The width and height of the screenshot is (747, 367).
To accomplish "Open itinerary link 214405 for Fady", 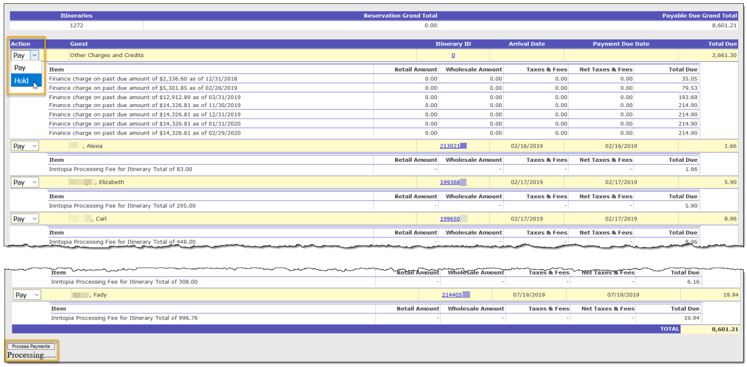I will pyautogui.click(x=452, y=295).
